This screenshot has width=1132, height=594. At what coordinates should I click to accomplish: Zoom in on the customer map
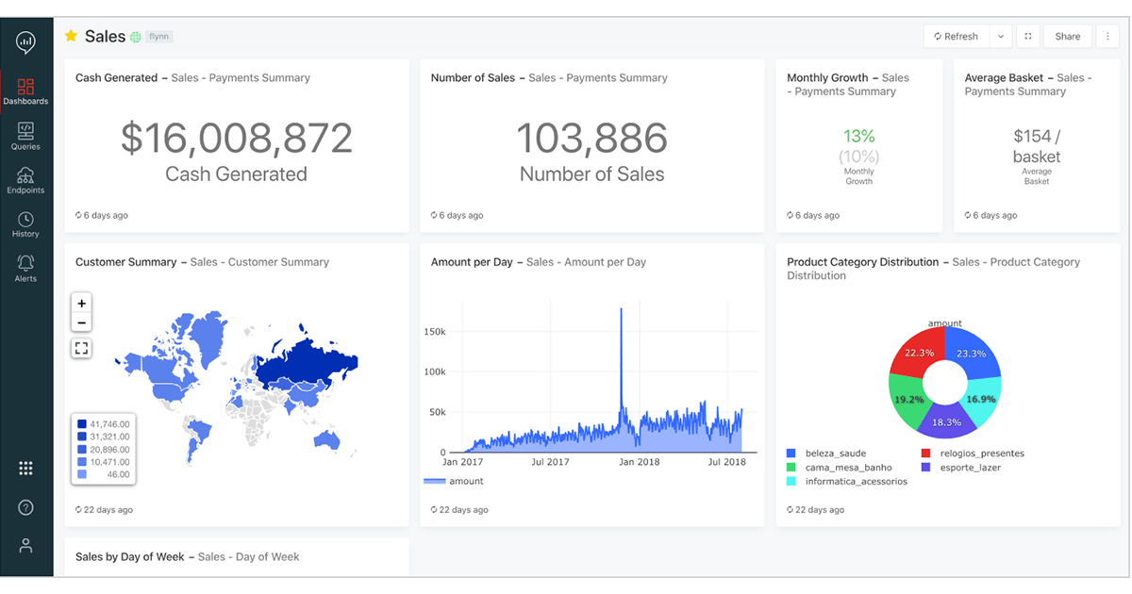82,304
